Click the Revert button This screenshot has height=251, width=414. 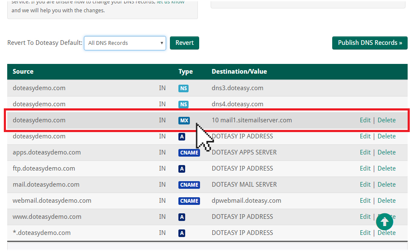(184, 43)
